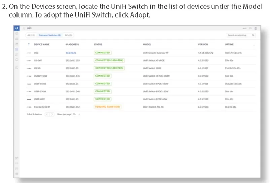This screenshot has width=270, height=183.
Task: Click version 4.4.18.5052172 in the USG row
Action: (x=205, y=53)
